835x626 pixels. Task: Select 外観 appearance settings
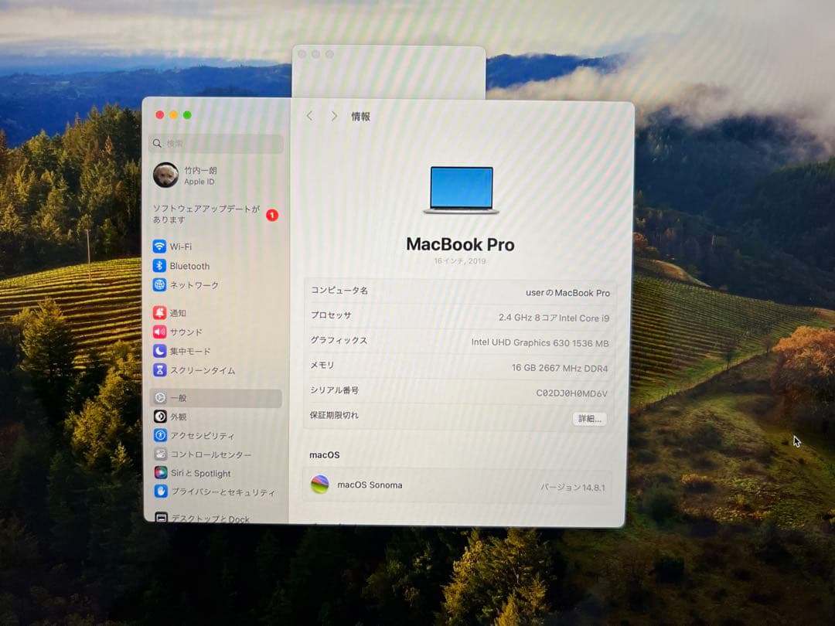click(x=178, y=416)
